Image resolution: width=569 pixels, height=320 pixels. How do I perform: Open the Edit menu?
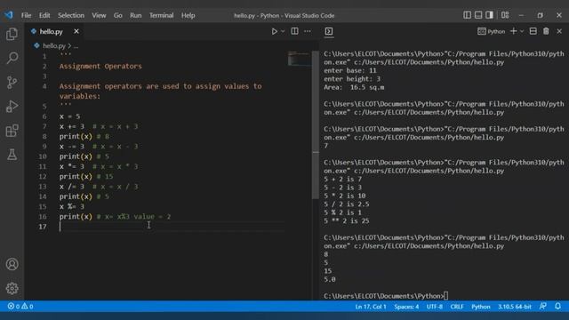[x=44, y=15]
